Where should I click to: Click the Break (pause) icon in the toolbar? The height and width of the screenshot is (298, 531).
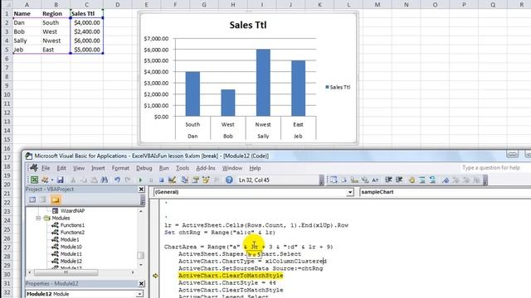click(x=151, y=180)
